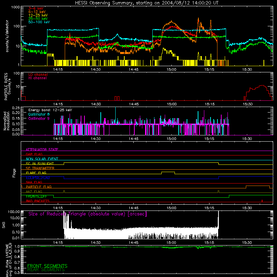Click the Size of Reduced Triangle title

[x=88, y=214]
